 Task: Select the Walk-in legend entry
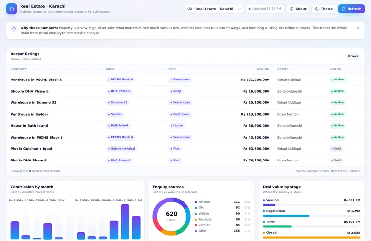[222, 214]
